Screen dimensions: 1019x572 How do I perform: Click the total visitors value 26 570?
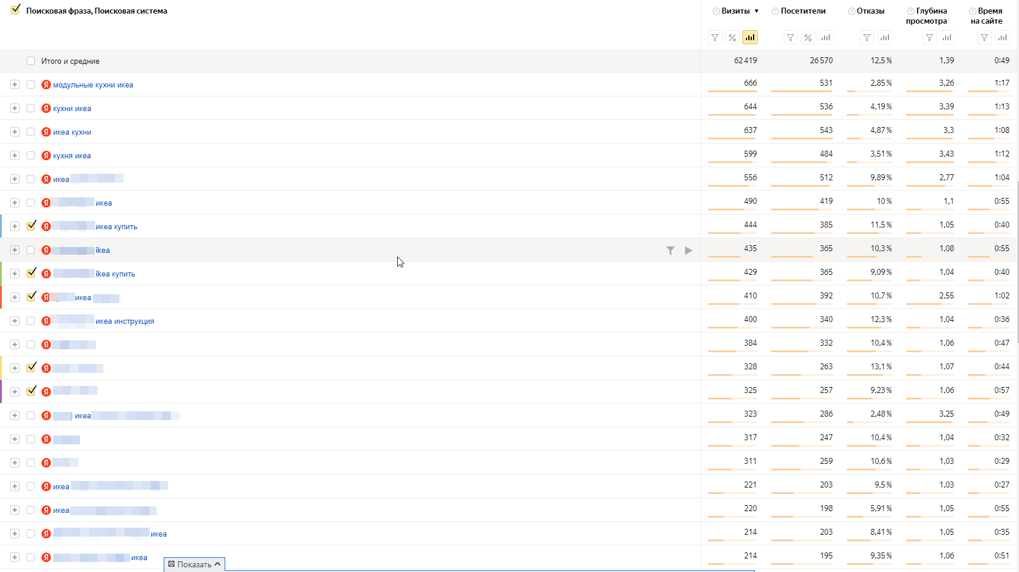coord(821,61)
